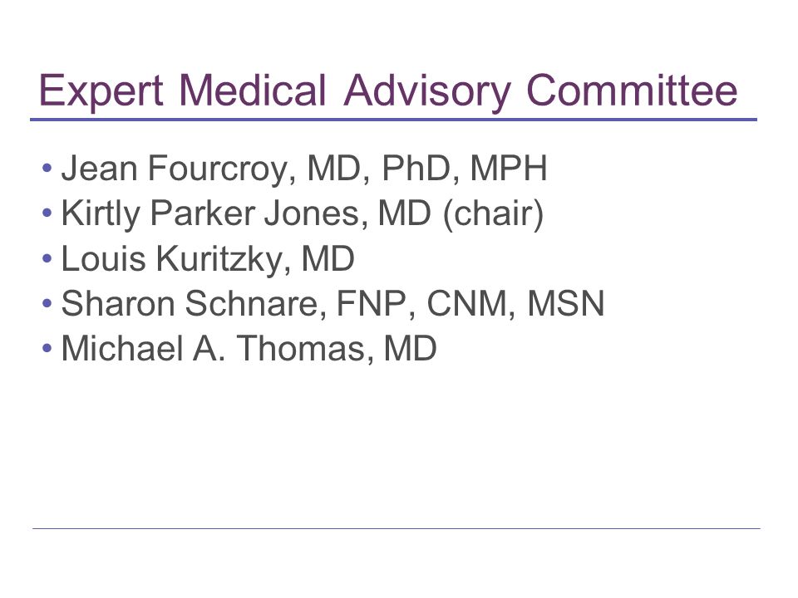Click the word Advisory in the title

pyautogui.click(x=426, y=91)
